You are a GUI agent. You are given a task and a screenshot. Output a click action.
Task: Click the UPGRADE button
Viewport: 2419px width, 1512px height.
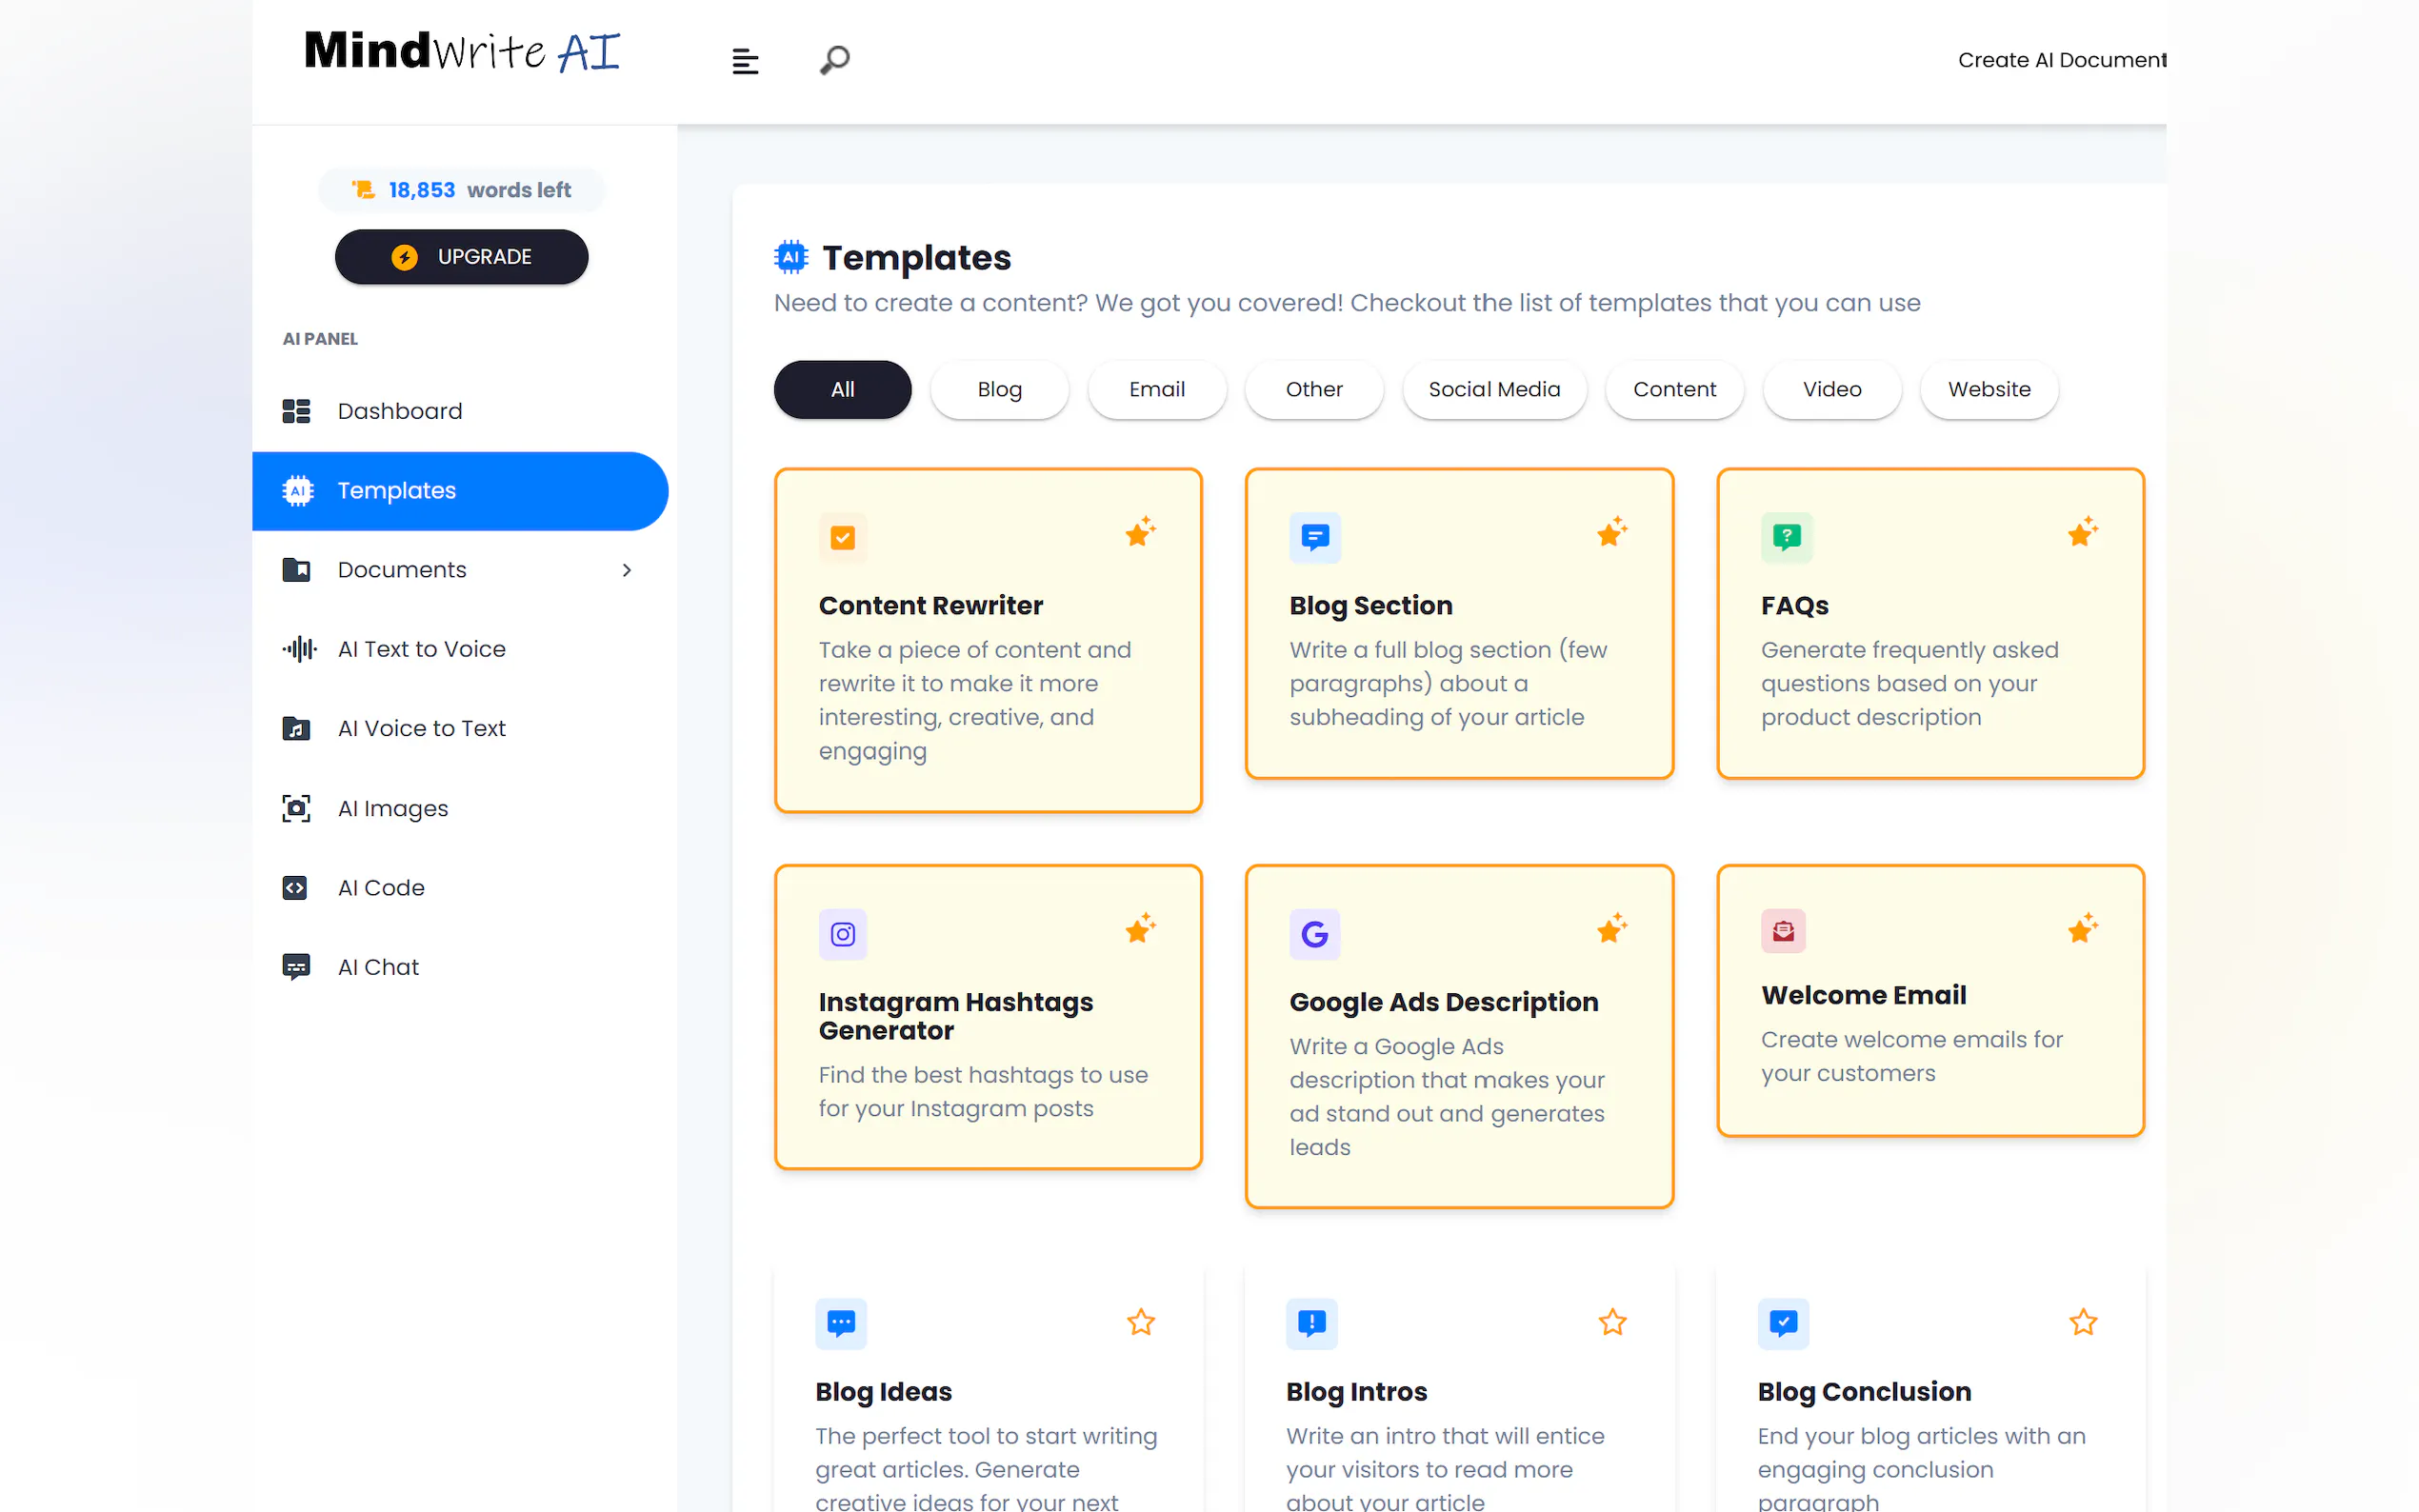[x=461, y=256]
